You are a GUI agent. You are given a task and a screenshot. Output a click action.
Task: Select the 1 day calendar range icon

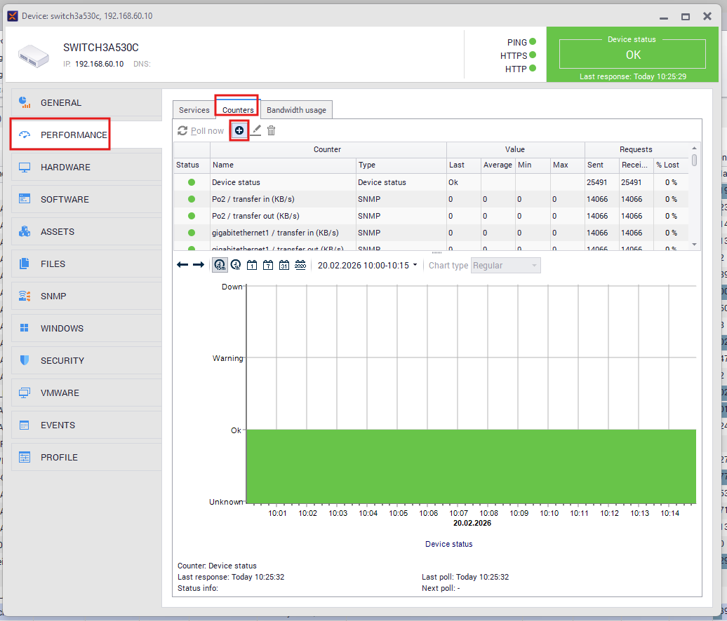pos(251,265)
